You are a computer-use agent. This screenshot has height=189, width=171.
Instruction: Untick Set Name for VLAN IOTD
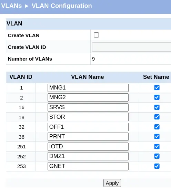point(157,147)
